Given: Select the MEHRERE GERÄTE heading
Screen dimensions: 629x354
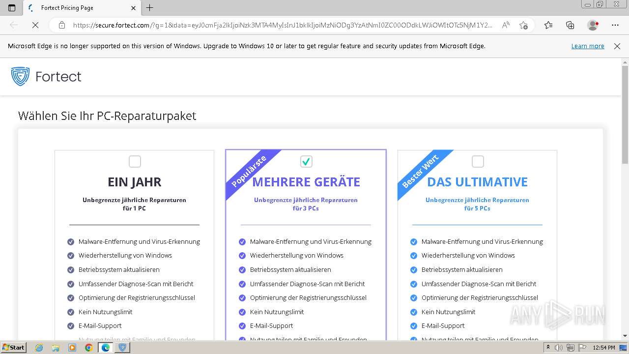Looking at the screenshot, I should tap(306, 182).
